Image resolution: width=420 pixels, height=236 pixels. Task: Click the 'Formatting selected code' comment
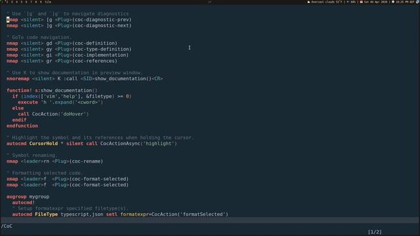pos(45,172)
